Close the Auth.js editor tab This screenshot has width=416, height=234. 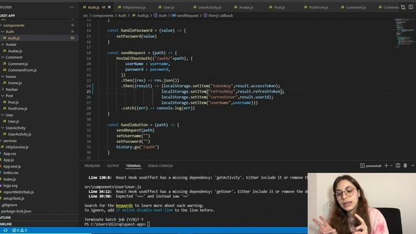coord(109,7)
